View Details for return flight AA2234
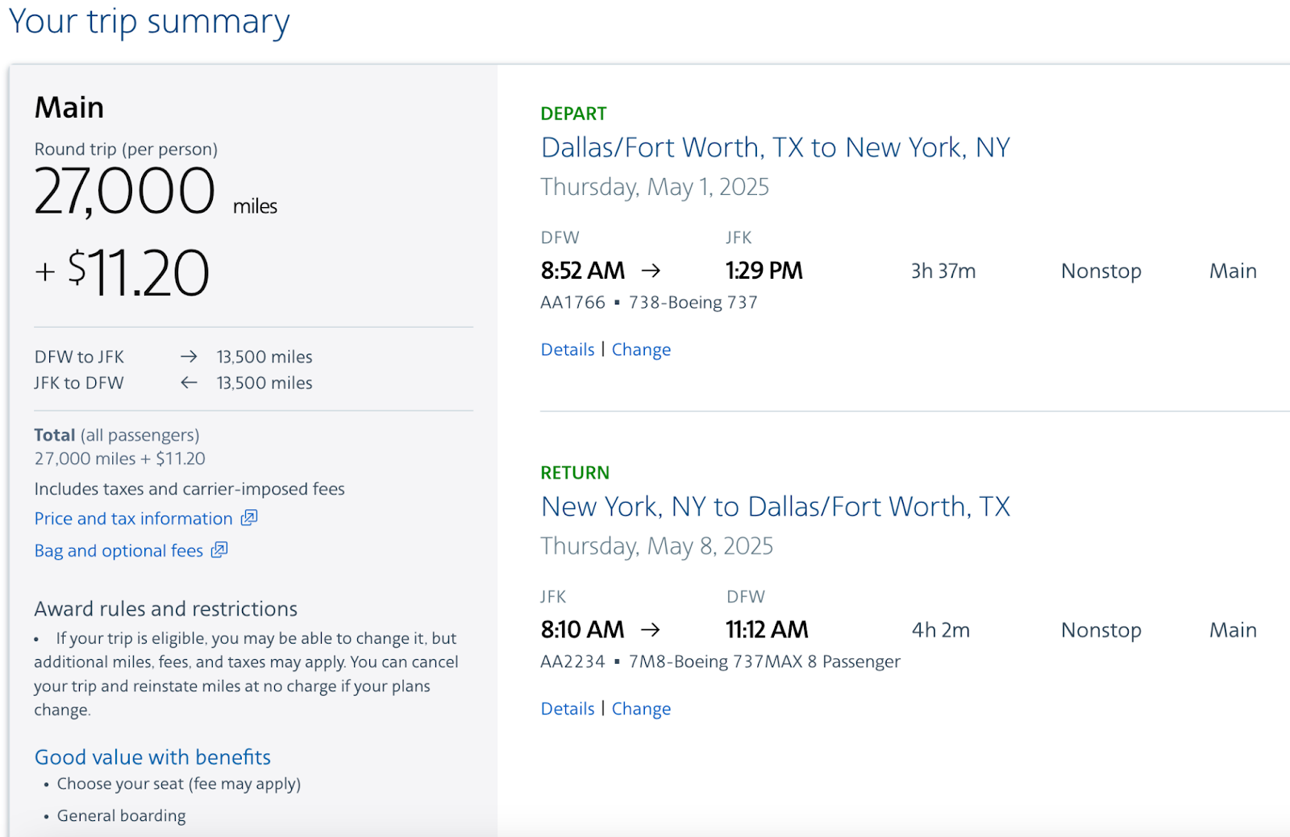Viewport: 1290px width, 837px height. pos(568,709)
